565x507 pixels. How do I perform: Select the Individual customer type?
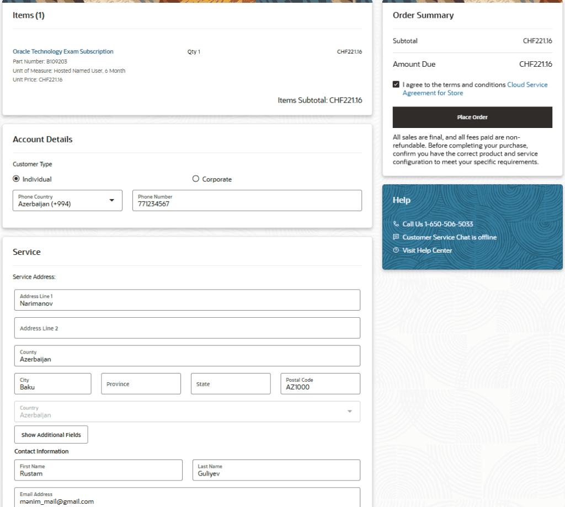17,179
